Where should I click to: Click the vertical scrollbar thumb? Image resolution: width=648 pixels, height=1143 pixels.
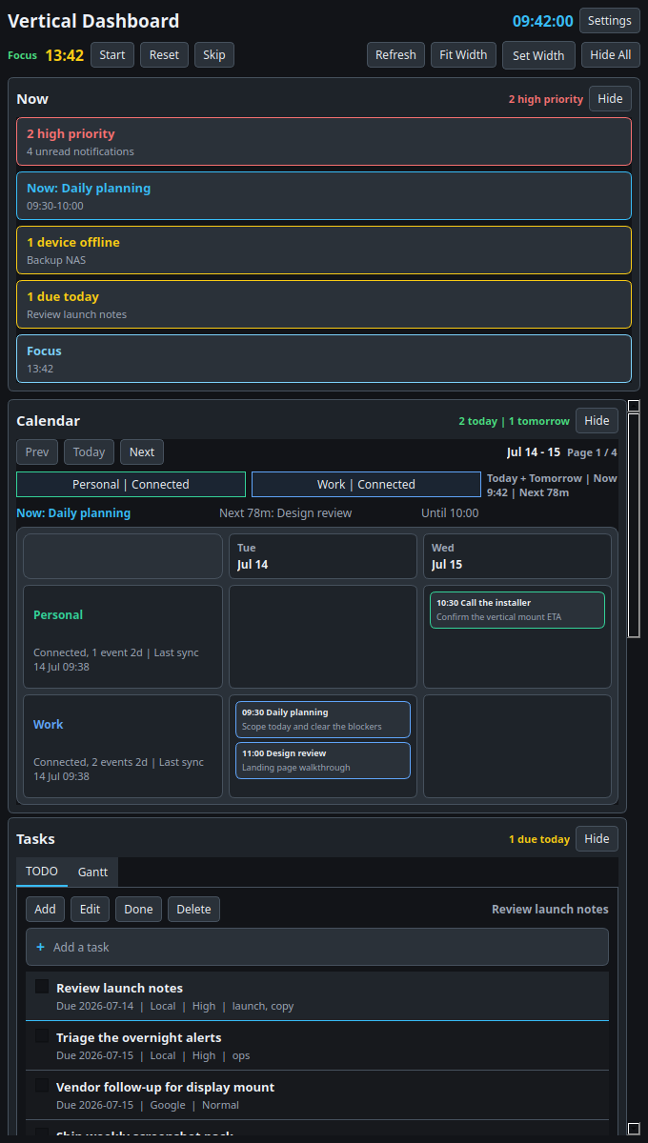[634, 525]
